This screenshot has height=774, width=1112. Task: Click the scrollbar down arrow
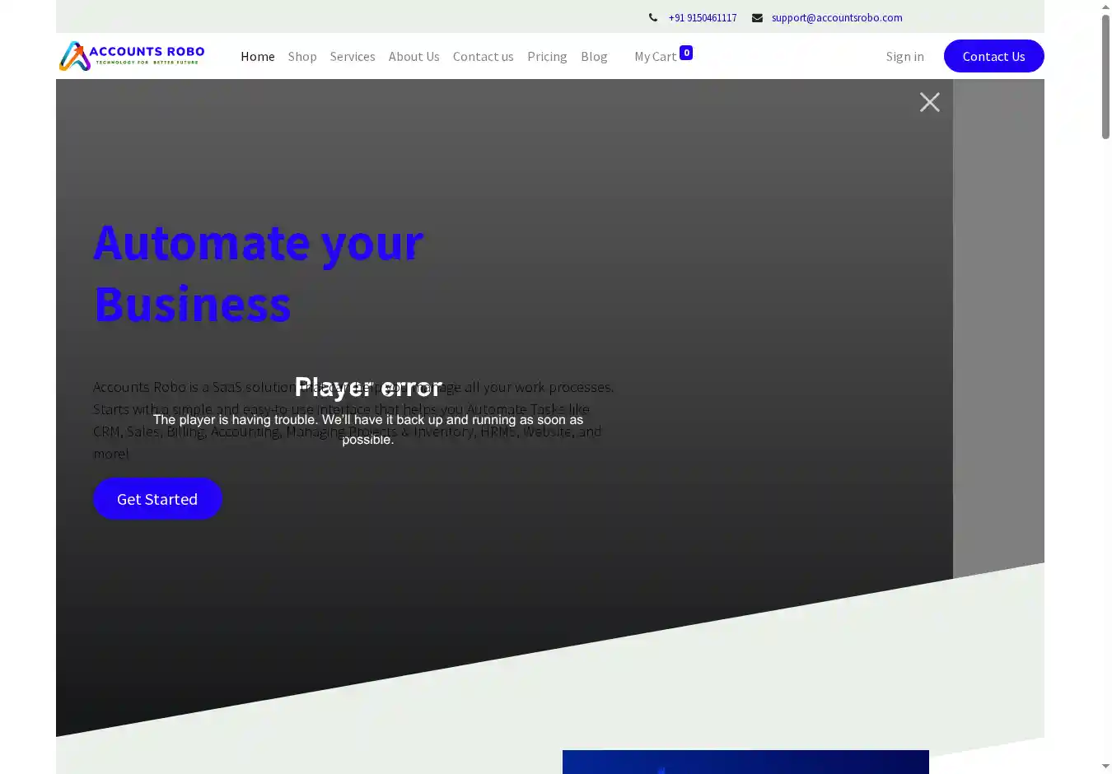1105,767
